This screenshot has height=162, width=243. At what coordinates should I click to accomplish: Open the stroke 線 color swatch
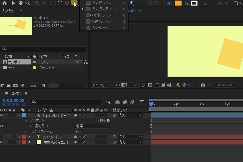click(194, 3)
